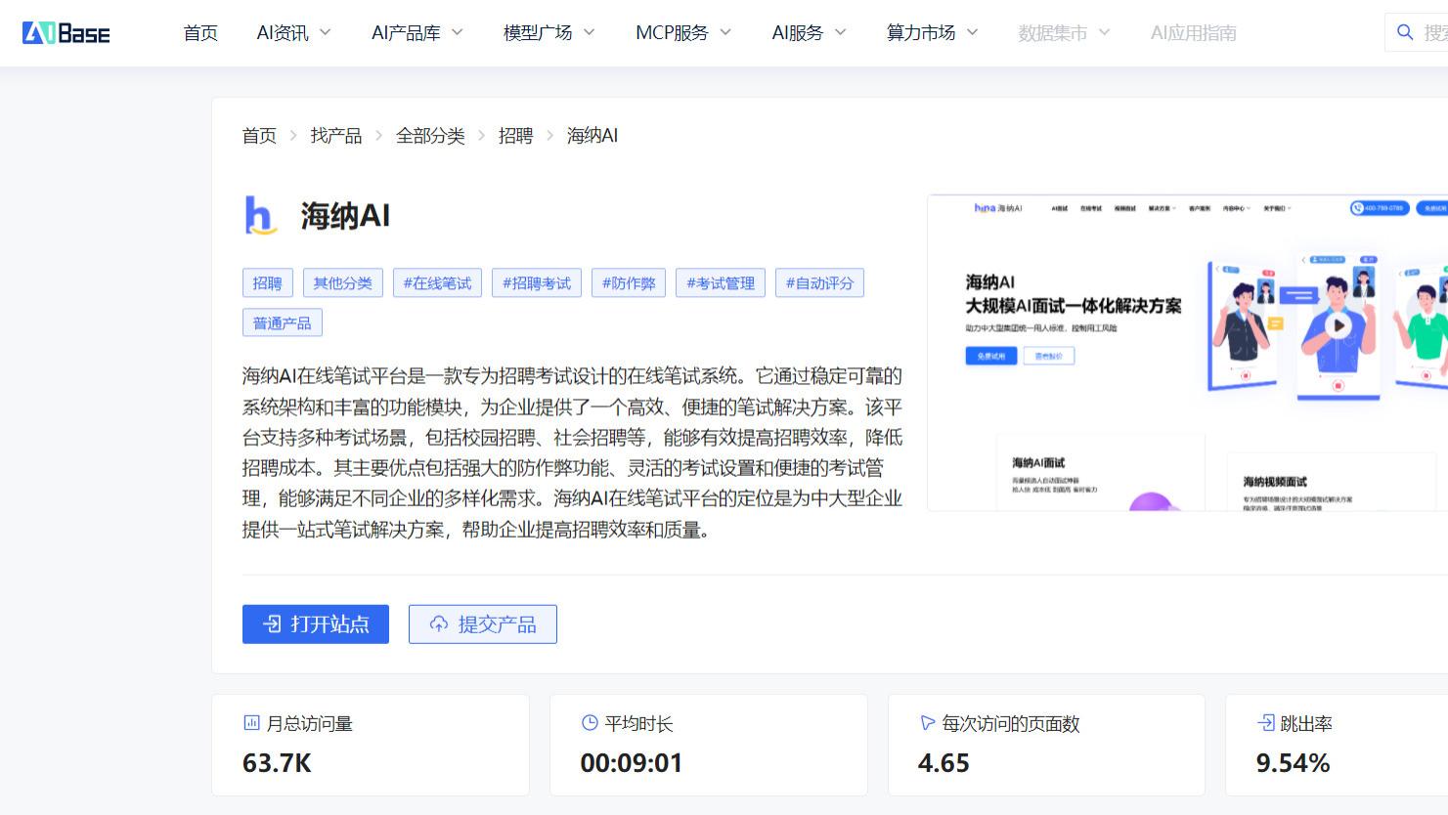Open the AI应用指南 menu item
This screenshot has height=815, width=1448.
tap(1194, 33)
